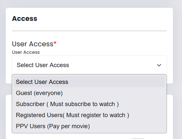
Task: Choose "Guest (everyone)" from the list
Action: click(39, 93)
